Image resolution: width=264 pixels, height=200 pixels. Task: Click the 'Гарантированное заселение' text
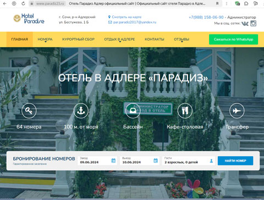[30, 164]
